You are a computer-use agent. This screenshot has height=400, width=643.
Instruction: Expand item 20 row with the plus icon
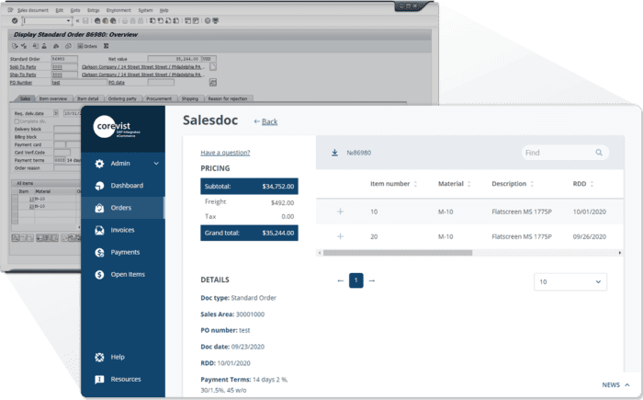pos(340,236)
